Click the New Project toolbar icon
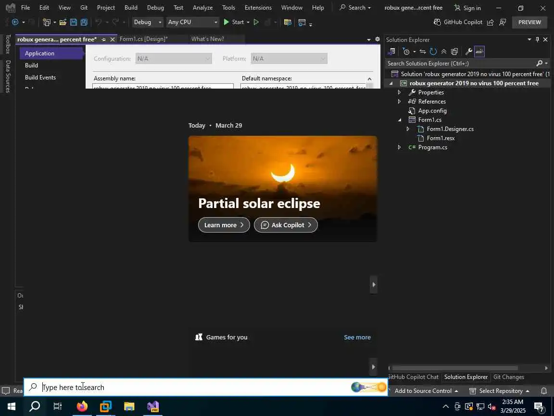Viewport: 554px width, 416px height. 47,22
